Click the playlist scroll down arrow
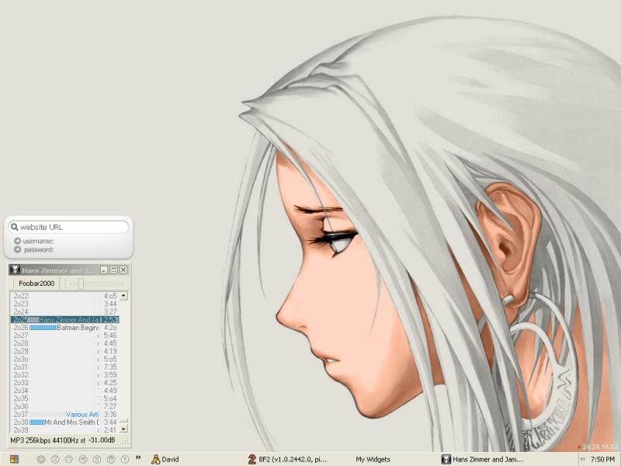 click(123, 429)
